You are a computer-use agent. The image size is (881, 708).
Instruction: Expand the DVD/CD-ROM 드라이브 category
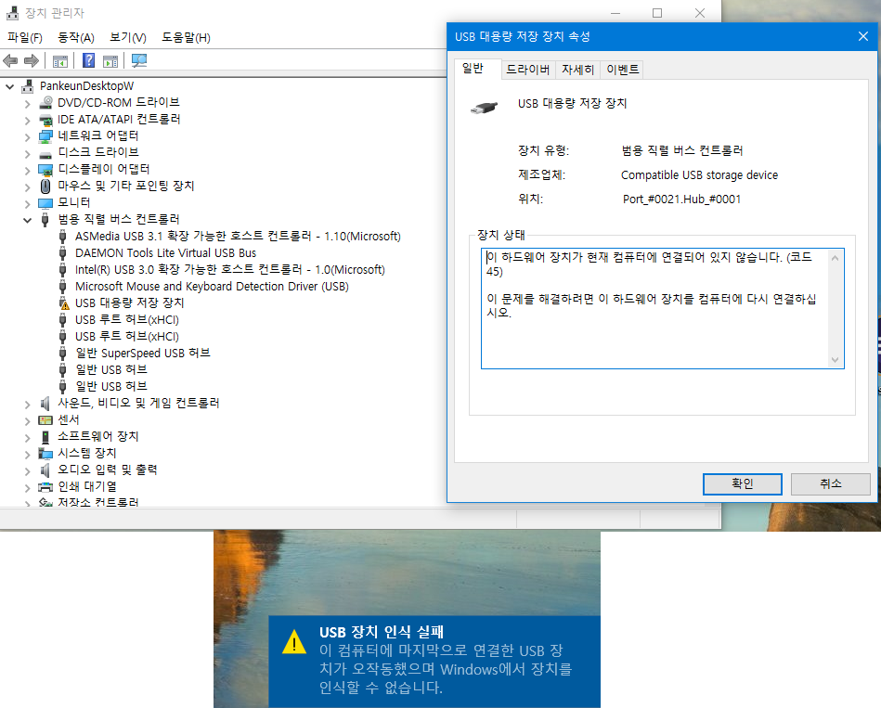[x=27, y=104]
